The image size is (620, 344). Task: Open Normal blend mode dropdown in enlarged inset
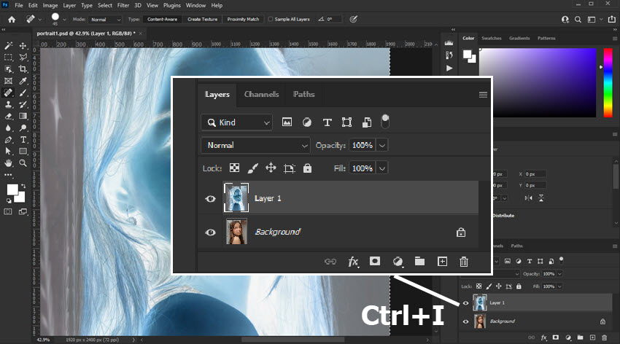tap(255, 145)
